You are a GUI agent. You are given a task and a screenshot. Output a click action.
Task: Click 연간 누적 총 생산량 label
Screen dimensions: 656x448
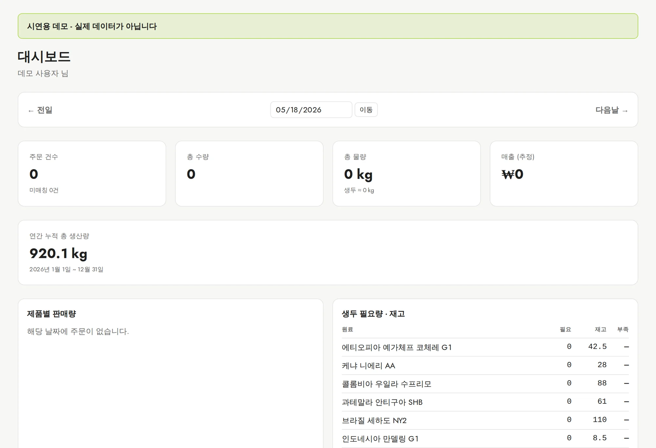tap(59, 236)
